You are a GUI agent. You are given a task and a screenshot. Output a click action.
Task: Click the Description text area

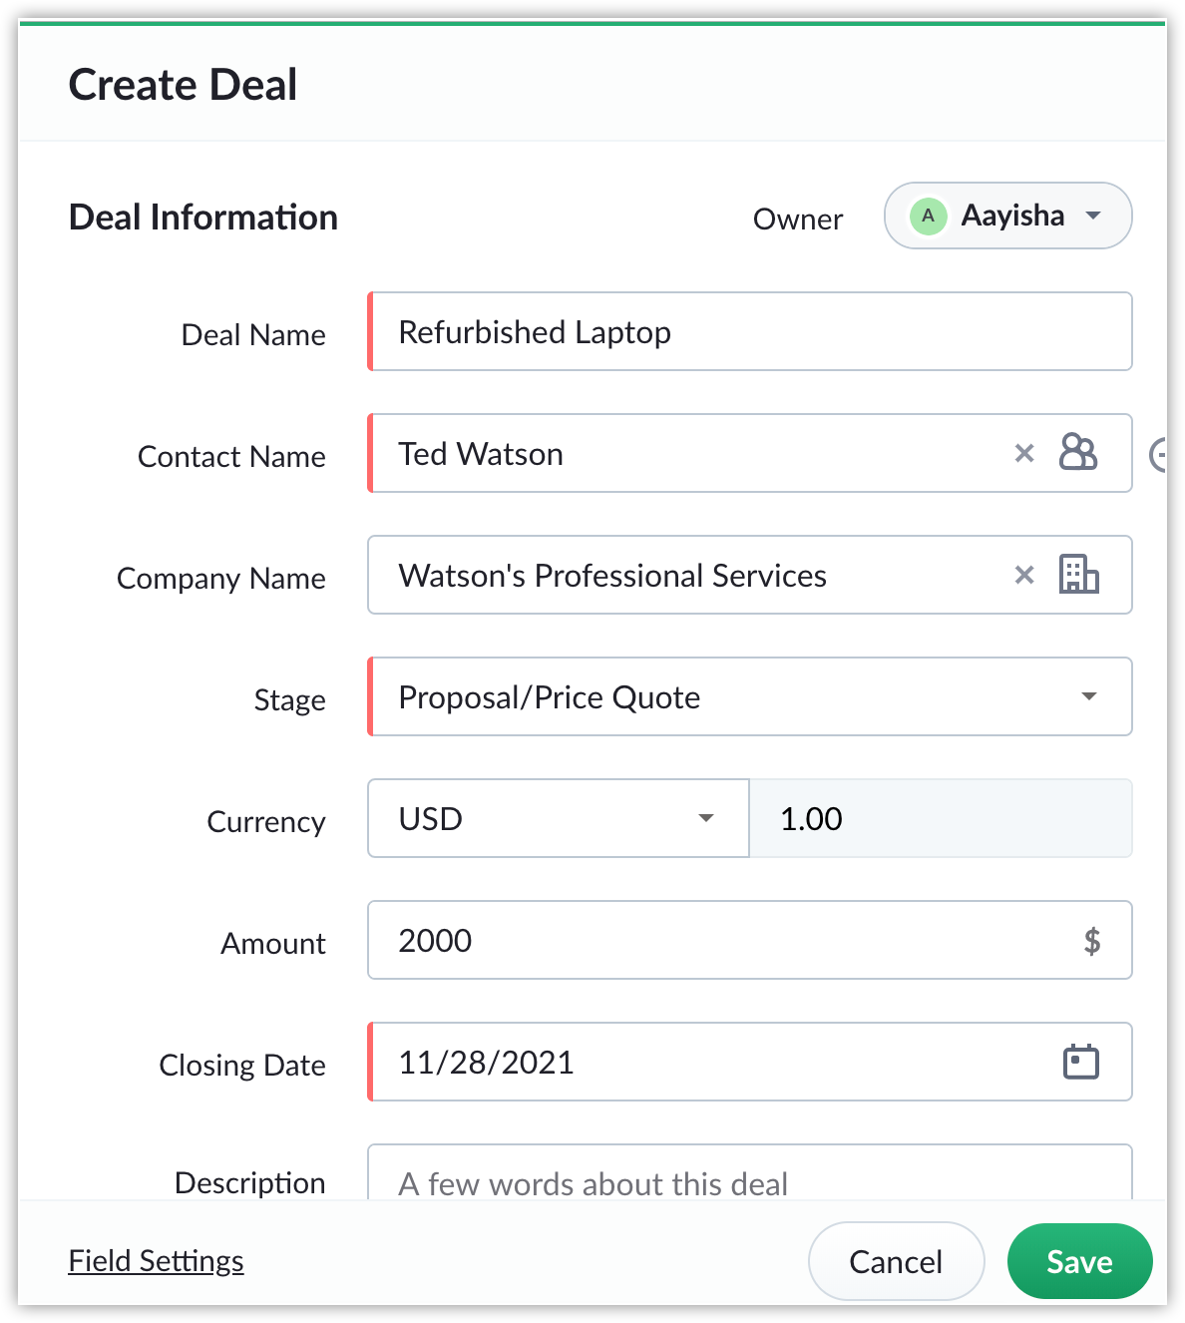750,1173
